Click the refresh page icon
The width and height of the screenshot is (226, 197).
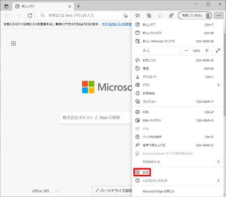30,15
